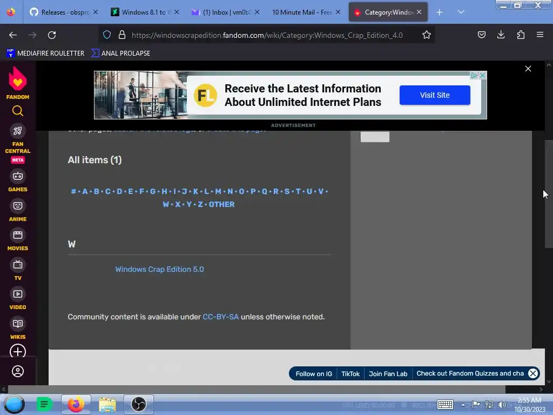
Task: Open the Windows Start orb
Action: point(15,404)
